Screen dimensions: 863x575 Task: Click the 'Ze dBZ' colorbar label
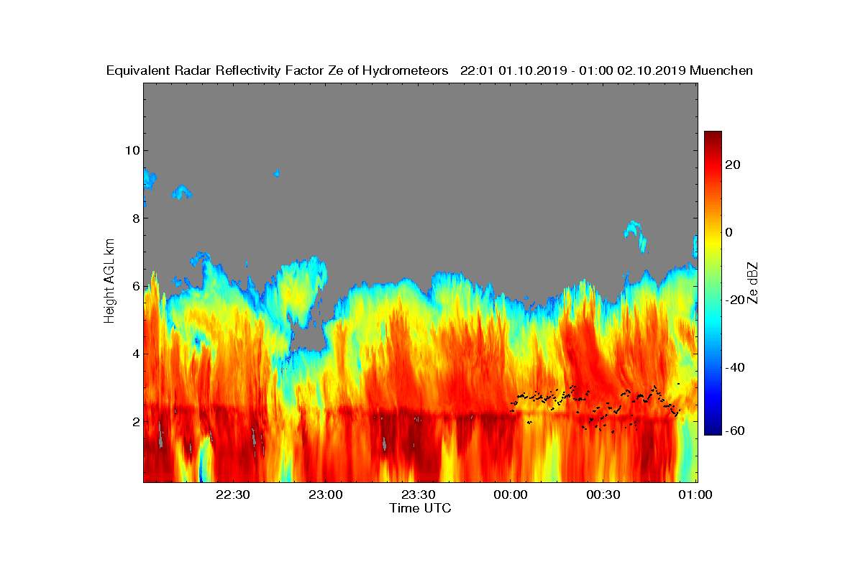pyautogui.click(x=753, y=282)
